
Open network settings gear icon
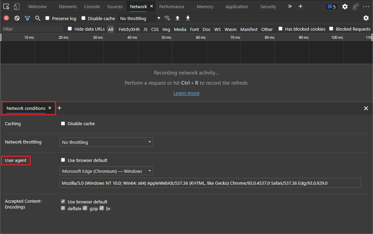[366, 18]
